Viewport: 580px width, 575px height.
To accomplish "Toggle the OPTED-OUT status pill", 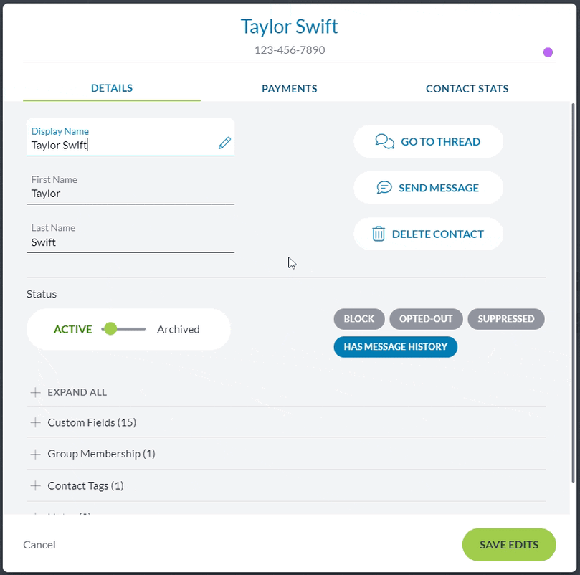I will click(426, 319).
